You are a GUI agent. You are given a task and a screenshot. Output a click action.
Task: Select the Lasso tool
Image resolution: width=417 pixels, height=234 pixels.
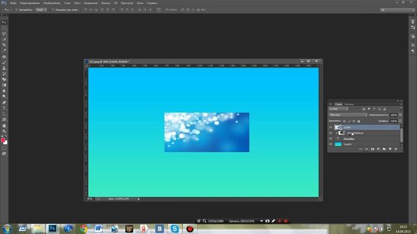point(4,34)
